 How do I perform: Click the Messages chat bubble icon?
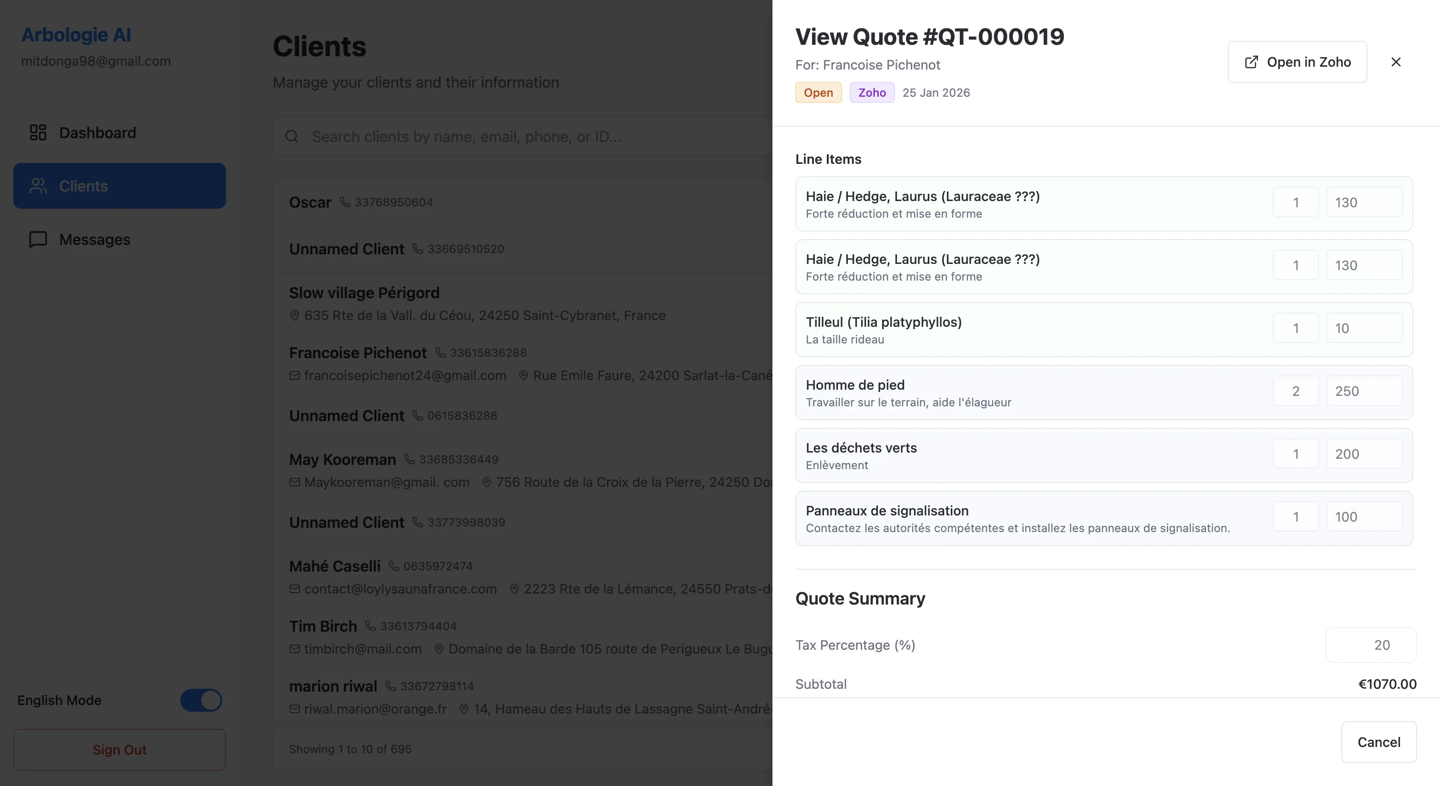pos(38,239)
